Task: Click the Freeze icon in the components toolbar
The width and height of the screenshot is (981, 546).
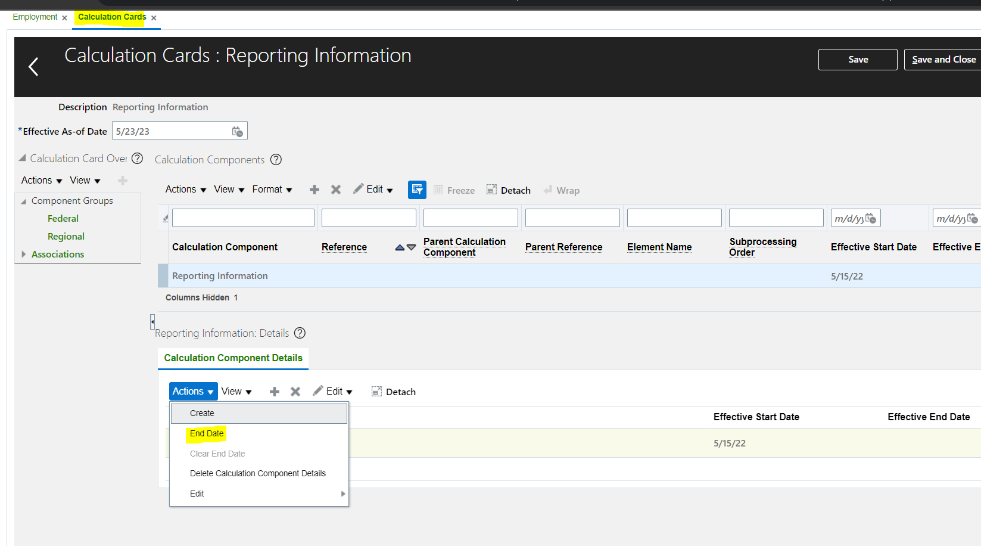Action: coord(454,190)
